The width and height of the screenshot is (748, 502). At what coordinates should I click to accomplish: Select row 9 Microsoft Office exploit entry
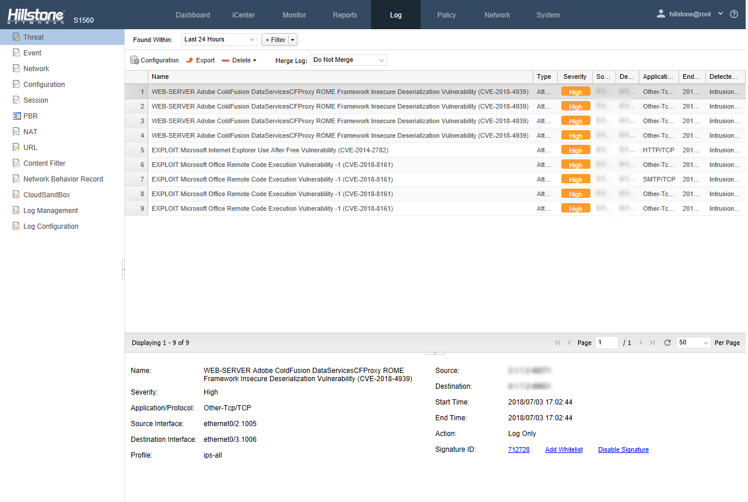coord(435,208)
